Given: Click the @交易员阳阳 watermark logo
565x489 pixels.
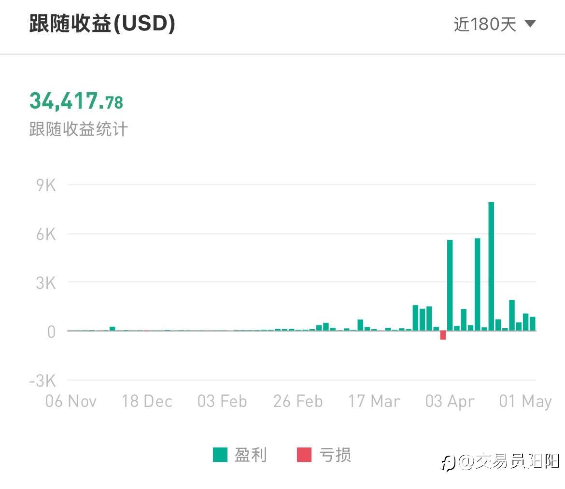Looking at the screenshot, I should pos(500,462).
